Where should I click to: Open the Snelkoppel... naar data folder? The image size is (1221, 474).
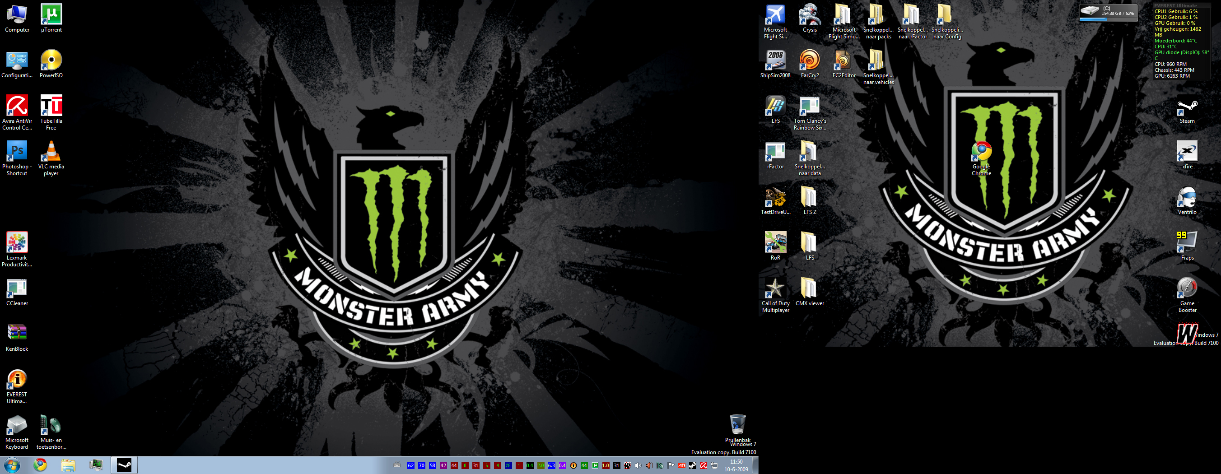click(810, 158)
